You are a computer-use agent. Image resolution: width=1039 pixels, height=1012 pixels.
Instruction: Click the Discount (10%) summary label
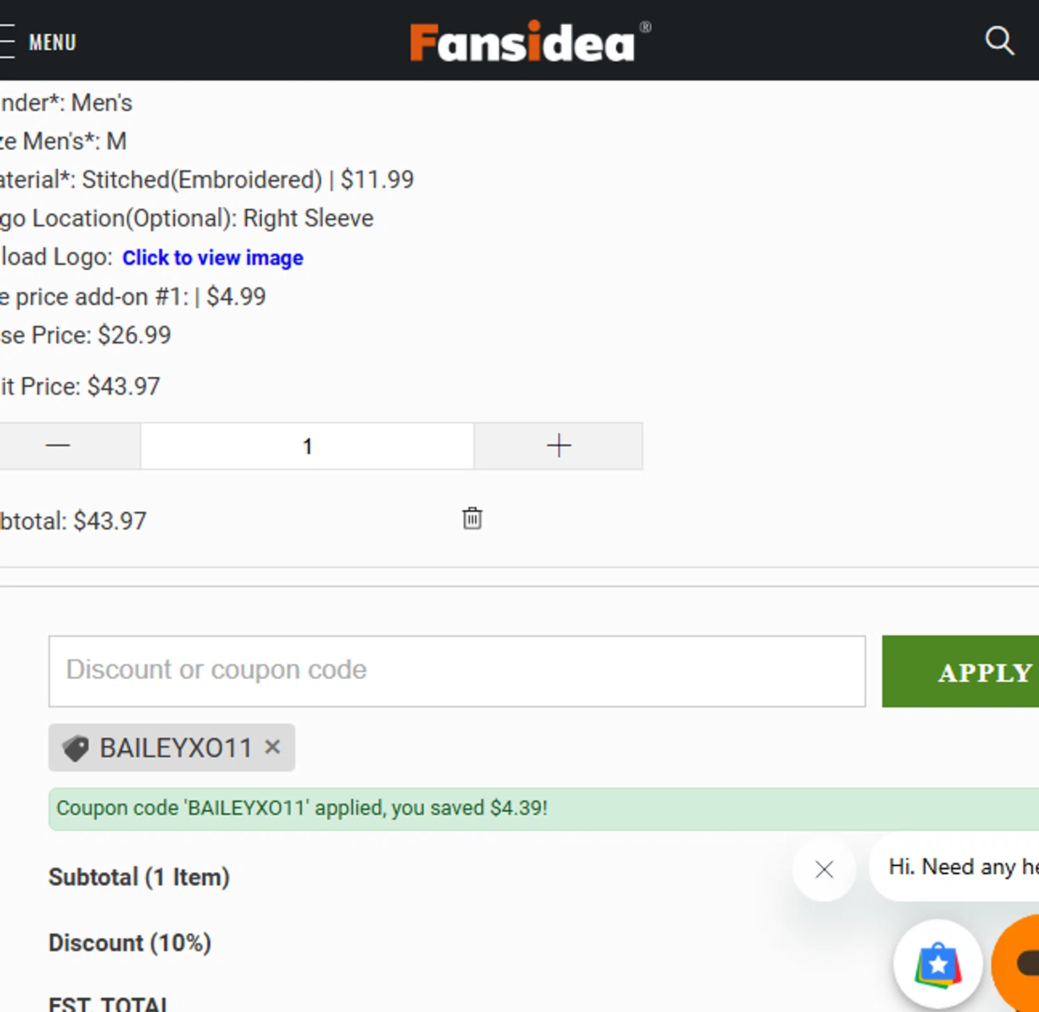tap(130, 943)
